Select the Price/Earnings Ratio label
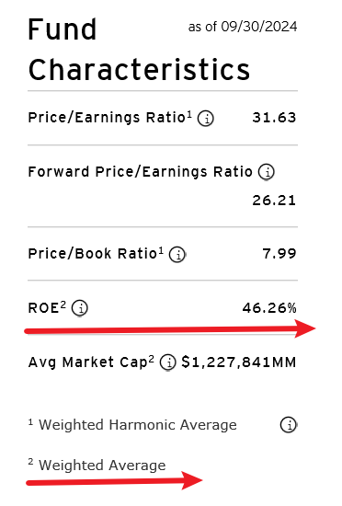342x506 pixels. click(x=110, y=117)
